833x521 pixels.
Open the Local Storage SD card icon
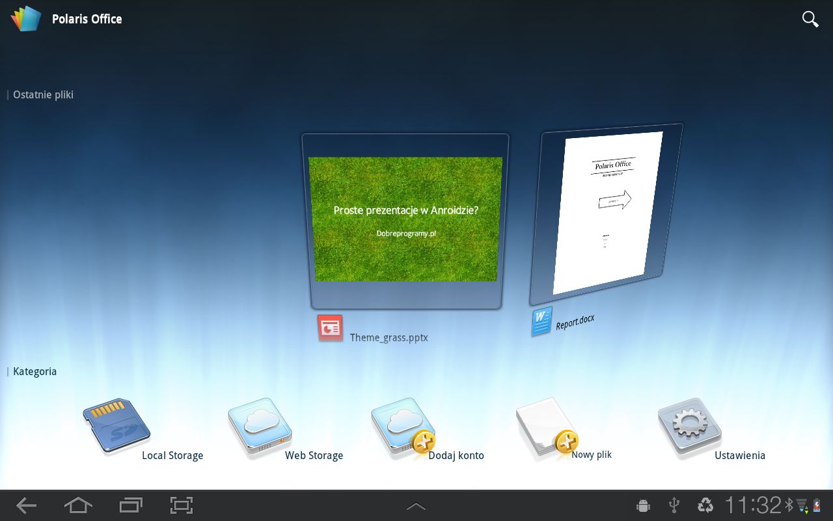pos(116,426)
